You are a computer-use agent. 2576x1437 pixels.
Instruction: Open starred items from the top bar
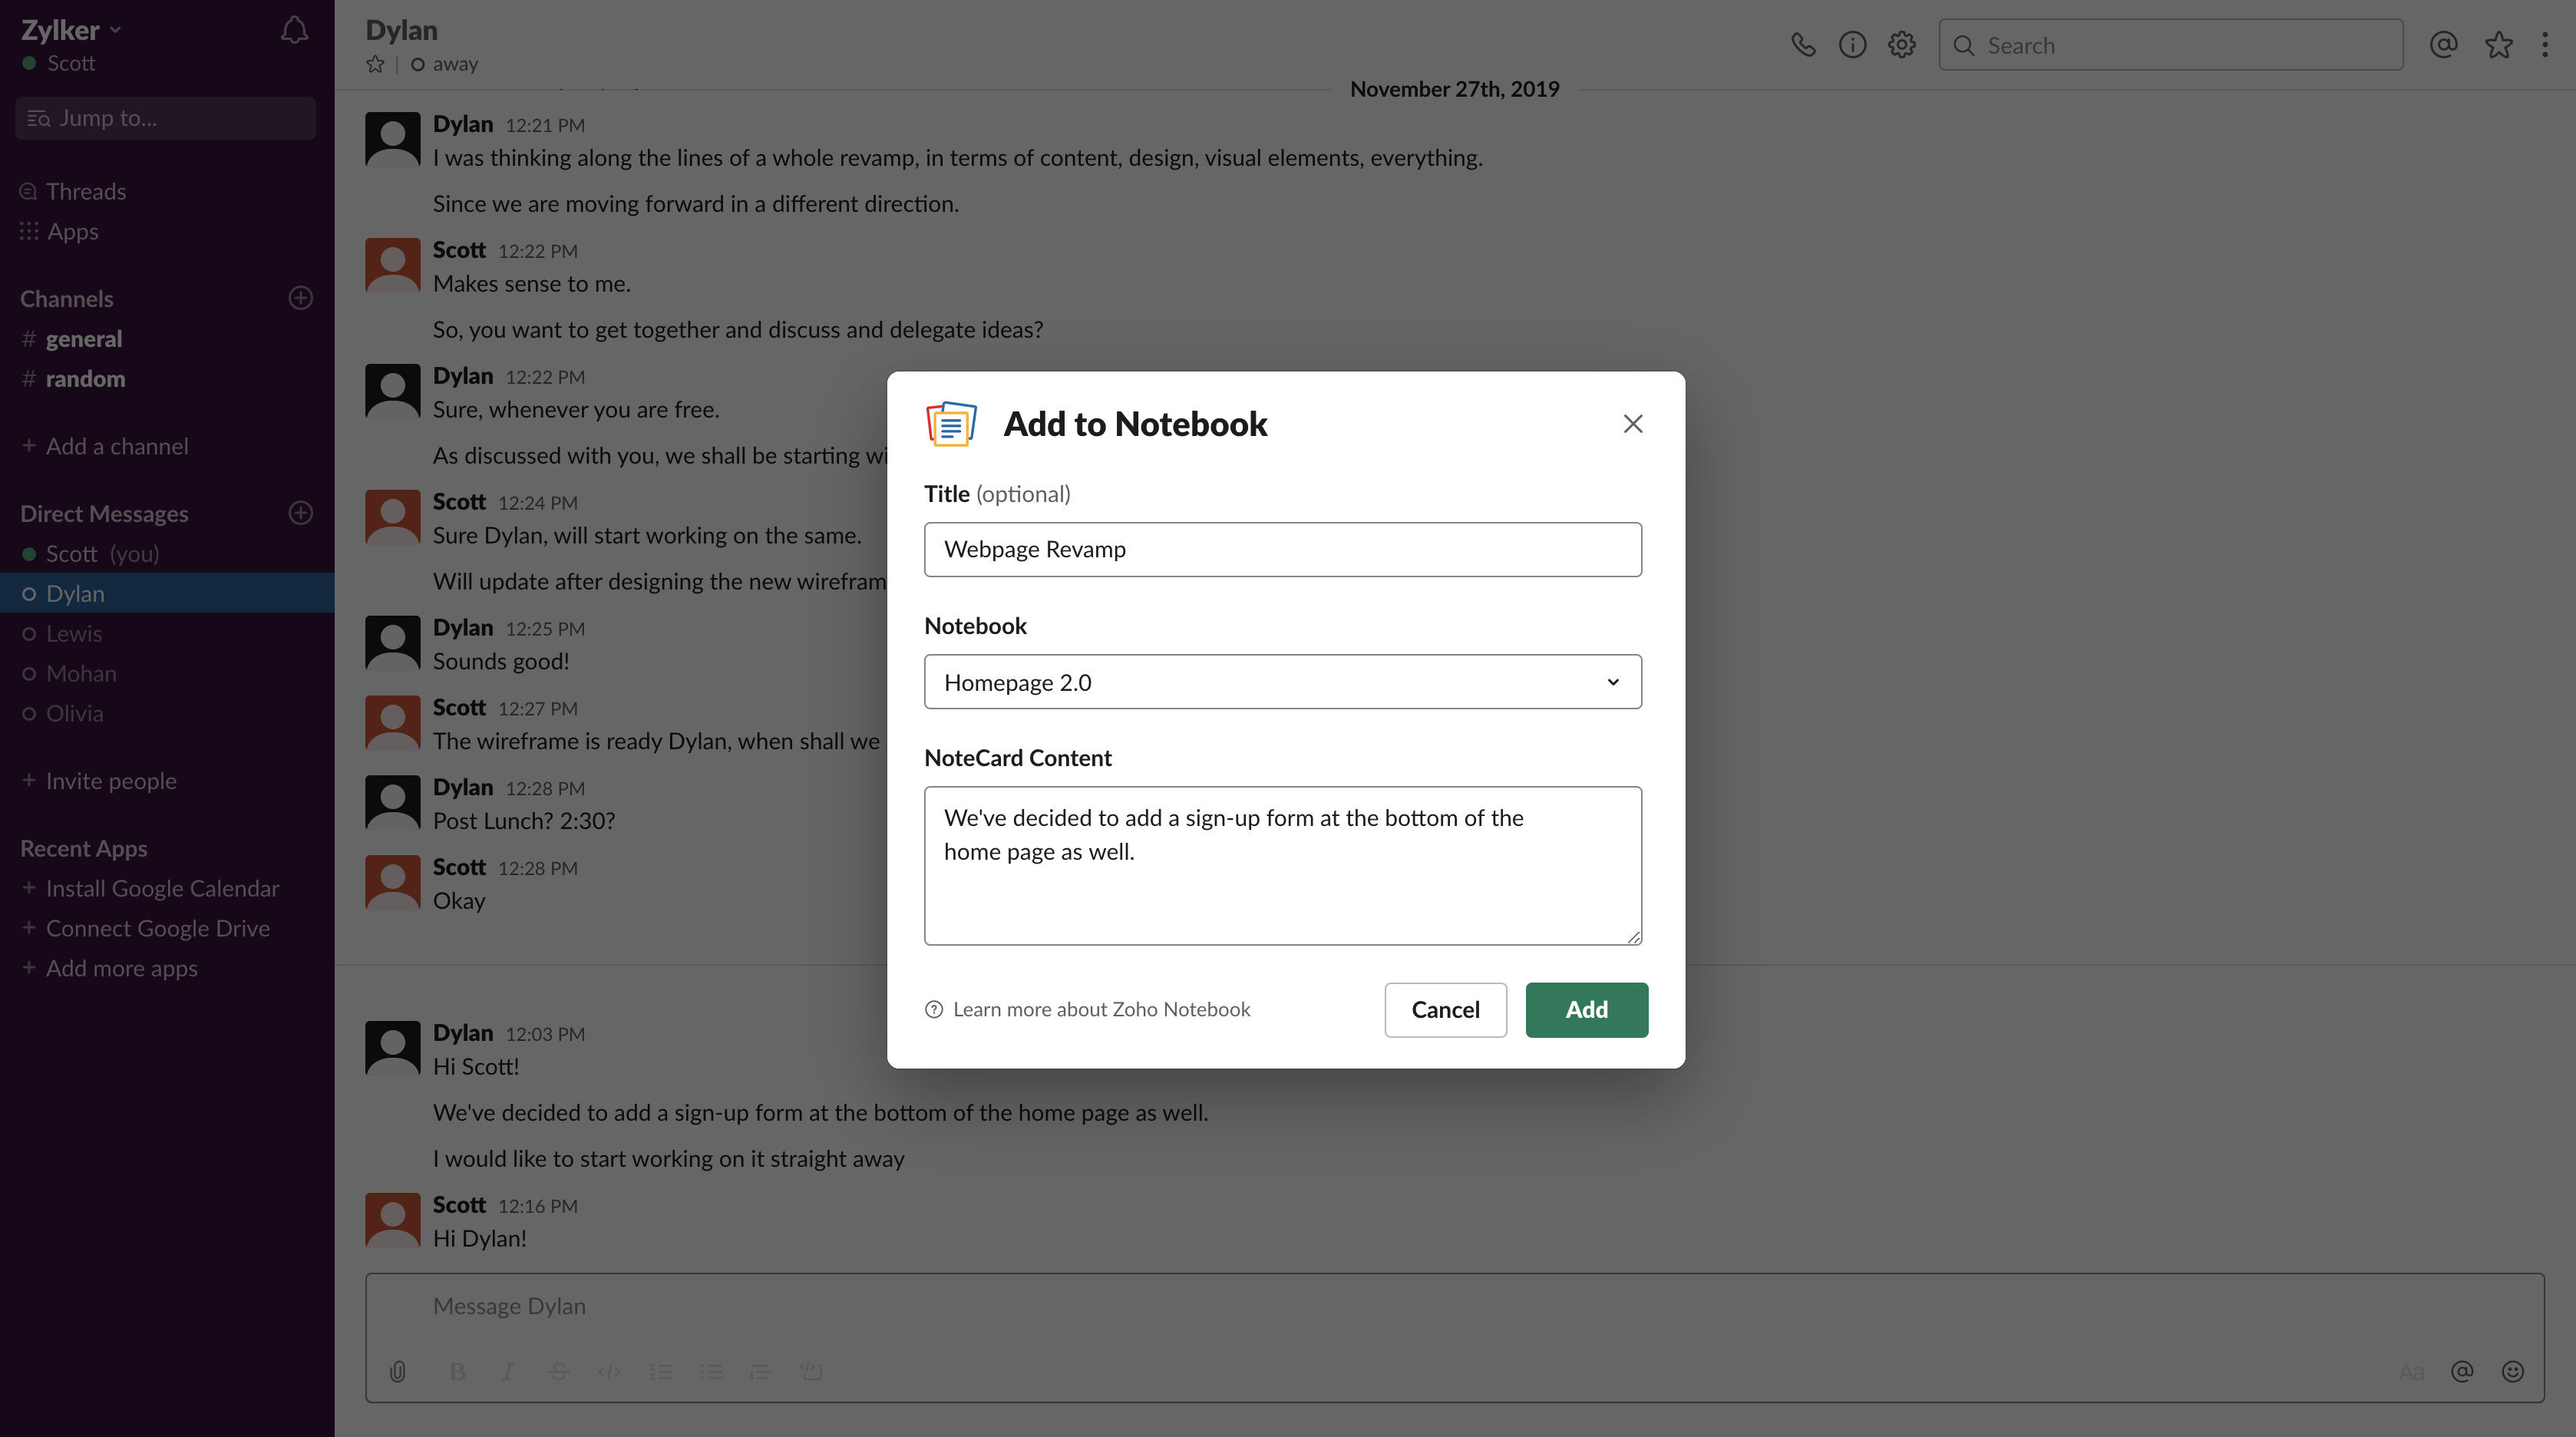2498,45
